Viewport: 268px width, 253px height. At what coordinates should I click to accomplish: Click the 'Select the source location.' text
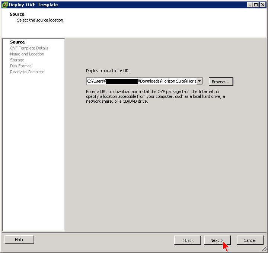point(41,20)
